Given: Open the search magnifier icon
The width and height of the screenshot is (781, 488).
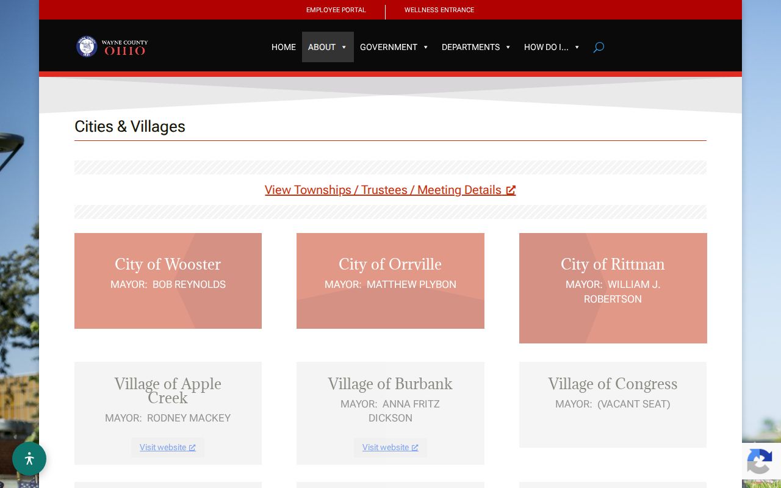Looking at the screenshot, I should (599, 47).
